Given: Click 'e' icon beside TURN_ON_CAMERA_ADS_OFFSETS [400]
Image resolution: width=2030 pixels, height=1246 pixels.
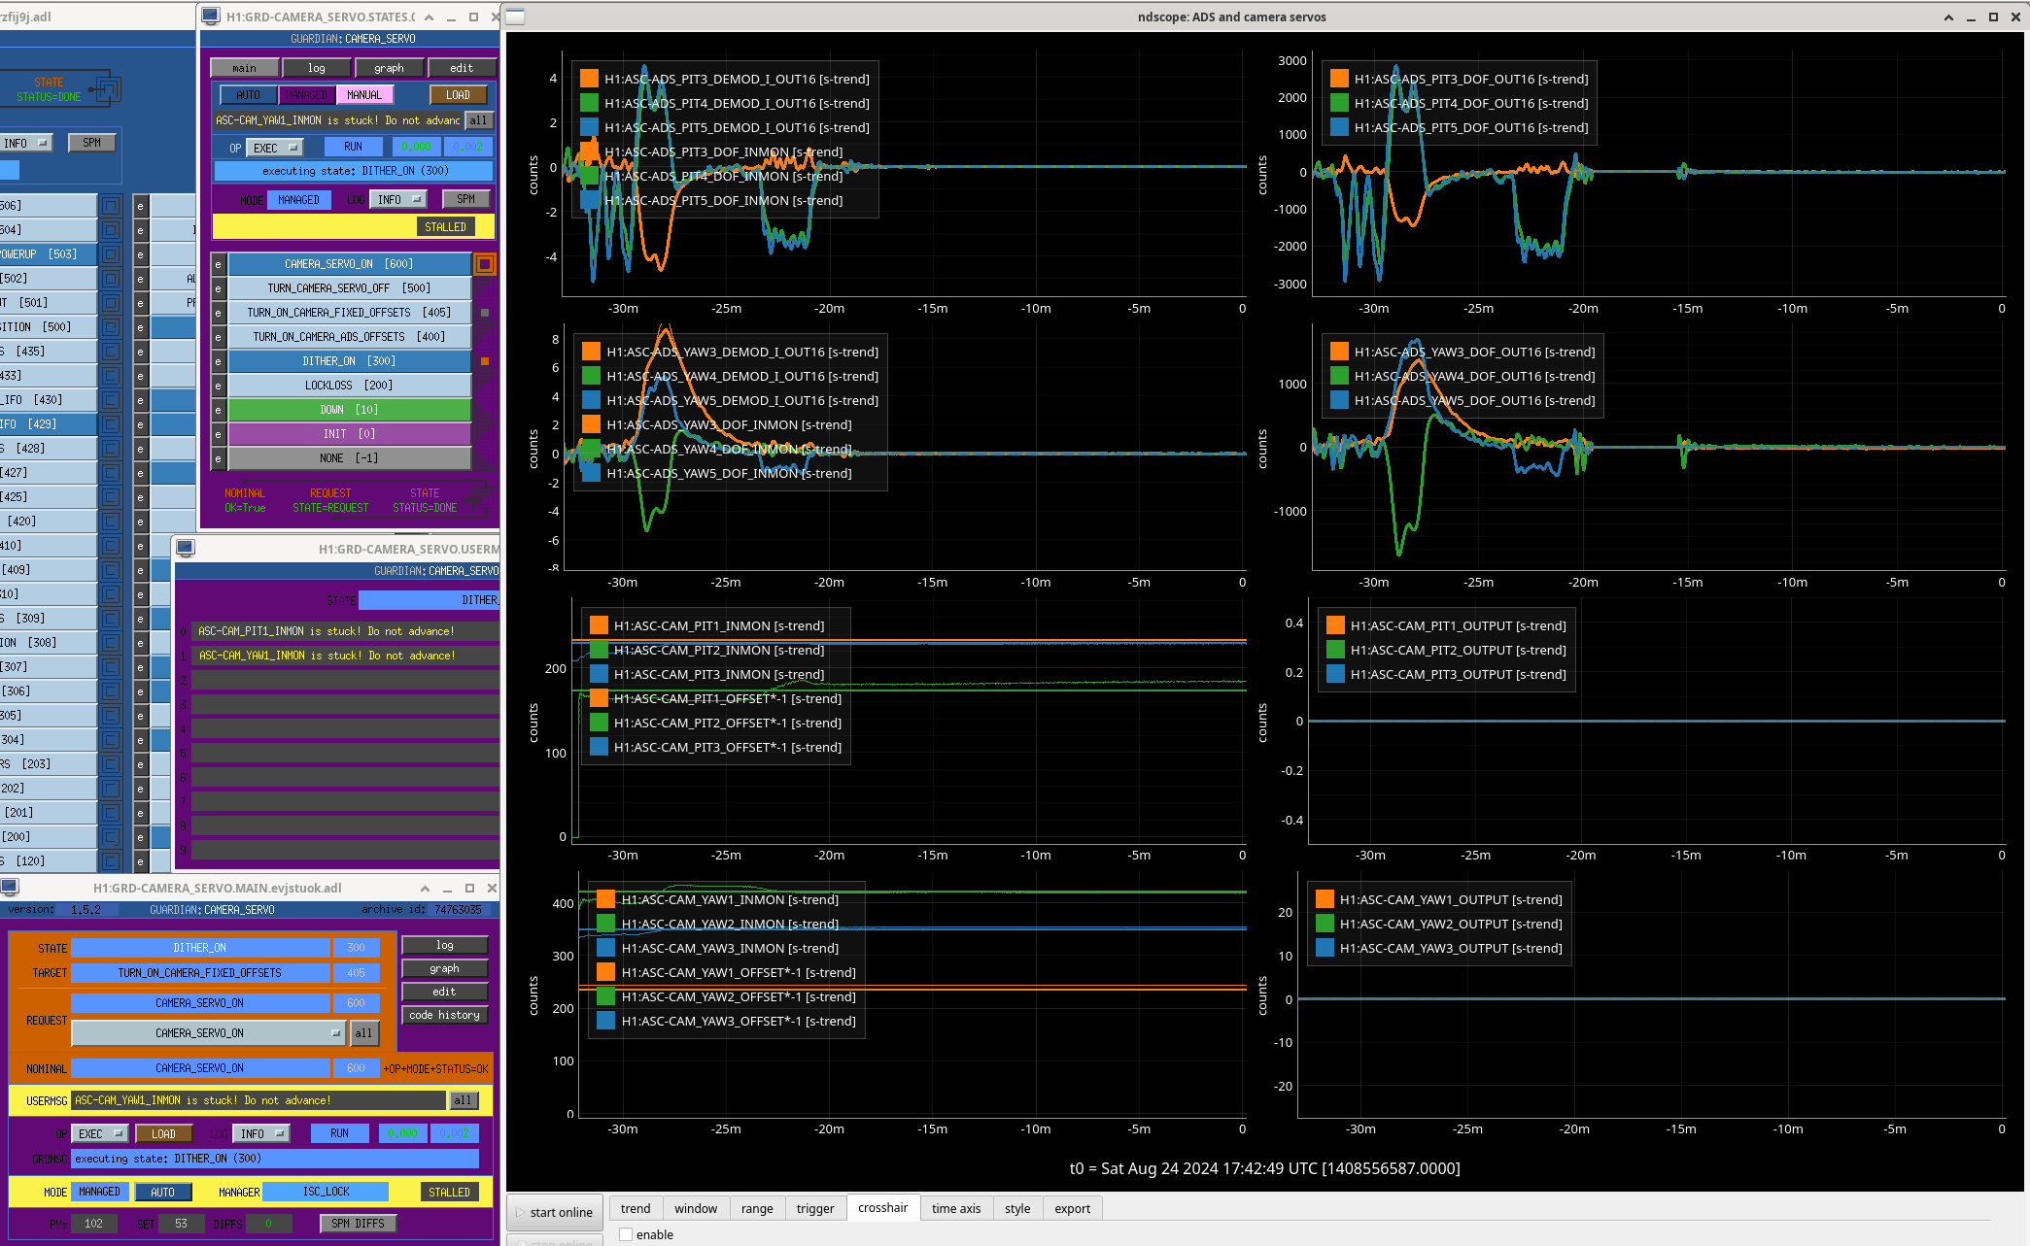Looking at the screenshot, I should pos(218,337).
